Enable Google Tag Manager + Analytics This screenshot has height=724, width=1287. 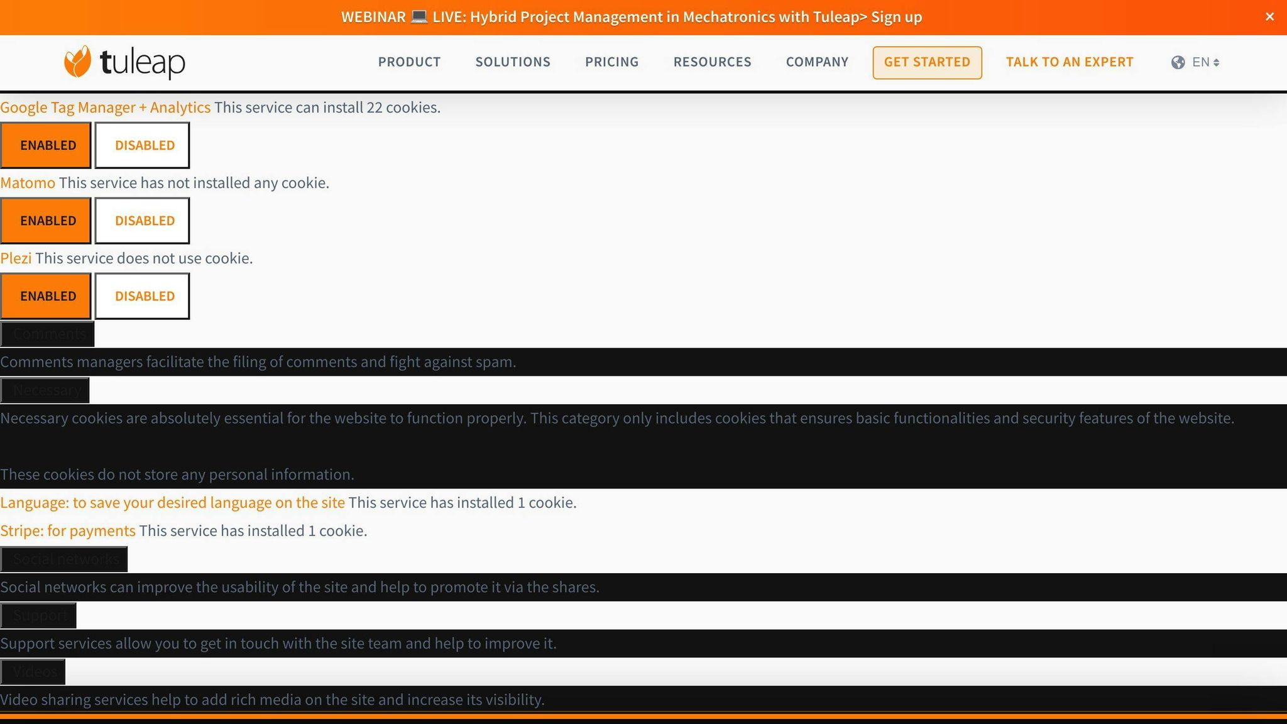(x=46, y=145)
